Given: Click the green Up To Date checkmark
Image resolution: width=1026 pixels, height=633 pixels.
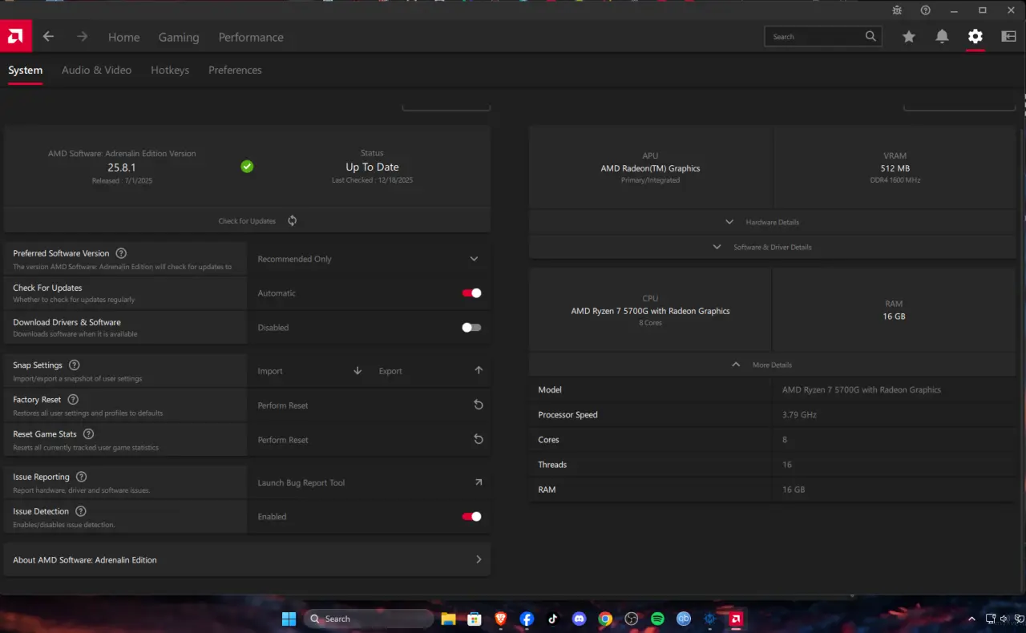Looking at the screenshot, I should (x=247, y=167).
